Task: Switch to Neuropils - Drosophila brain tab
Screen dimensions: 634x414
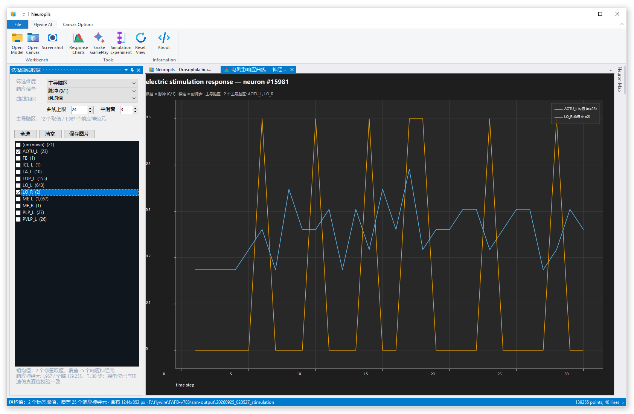Action: coord(180,70)
